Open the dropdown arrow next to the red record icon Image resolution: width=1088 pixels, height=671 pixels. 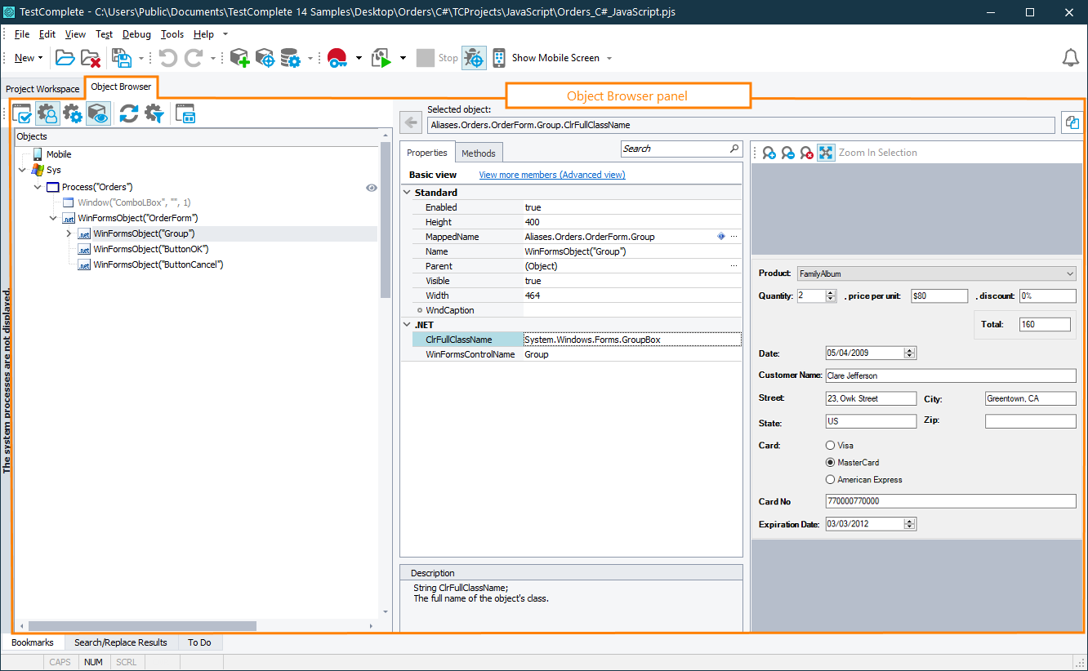pyautogui.click(x=359, y=58)
